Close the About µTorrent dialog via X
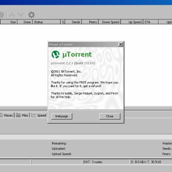The image size is (172, 172). (x=120, y=44)
